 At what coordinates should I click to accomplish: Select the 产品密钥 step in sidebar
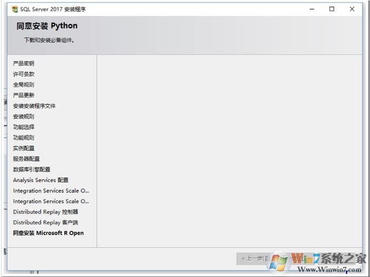[x=24, y=63]
